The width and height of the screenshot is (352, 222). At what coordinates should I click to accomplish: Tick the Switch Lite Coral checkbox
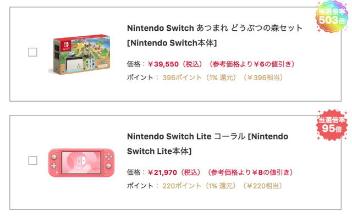[x=32, y=160]
